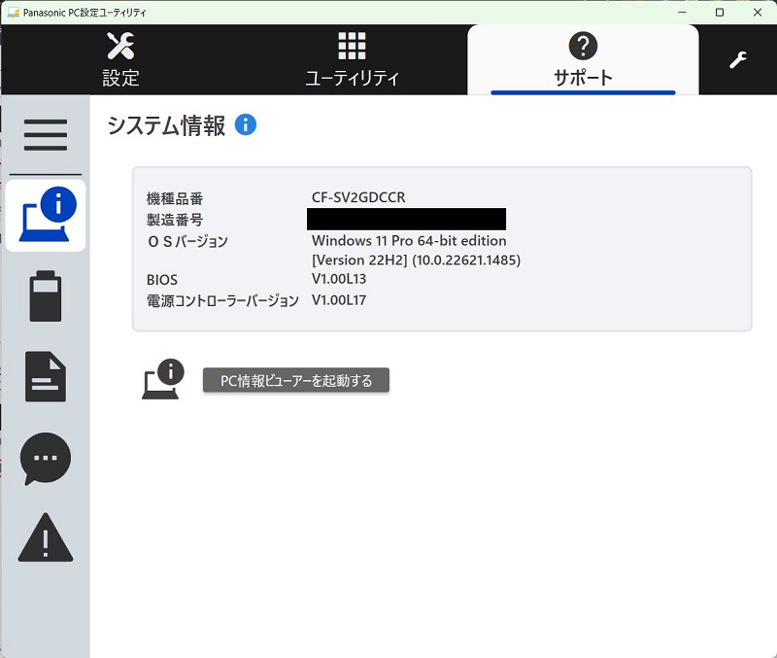This screenshot has width=777, height=658.
Task: Click the model number CF-SV2GDCCR
Action: [358, 197]
